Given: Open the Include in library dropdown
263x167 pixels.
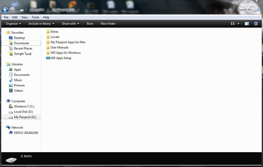Looking at the screenshot, I should pyautogui.click(x=41, y=24).
